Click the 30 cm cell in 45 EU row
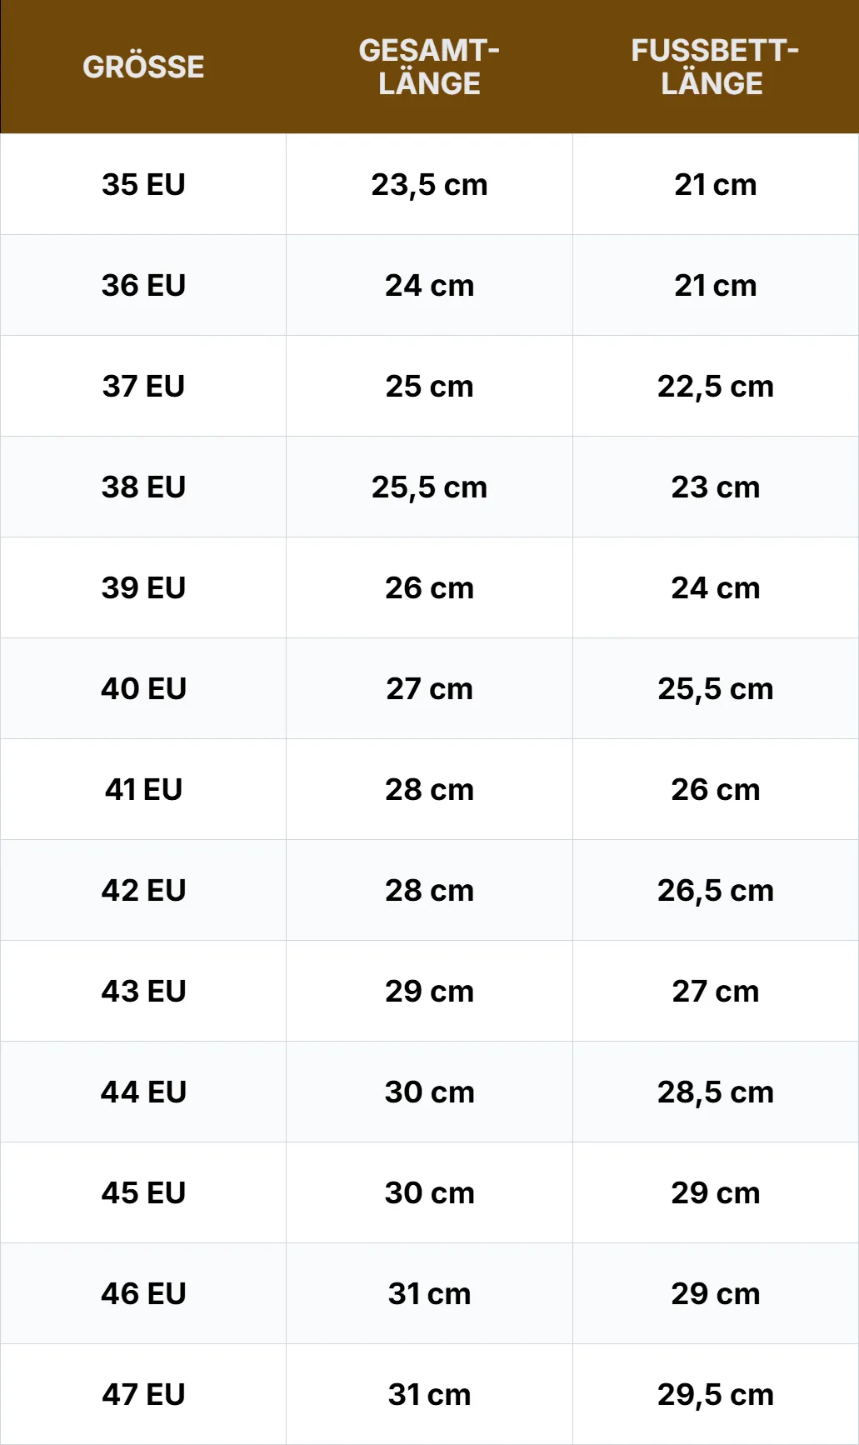859x1445 pixels. (x=429, y=1192)
